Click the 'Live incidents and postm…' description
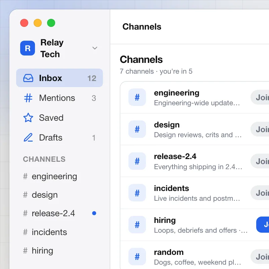269x269 pixels. pos(197,198)
